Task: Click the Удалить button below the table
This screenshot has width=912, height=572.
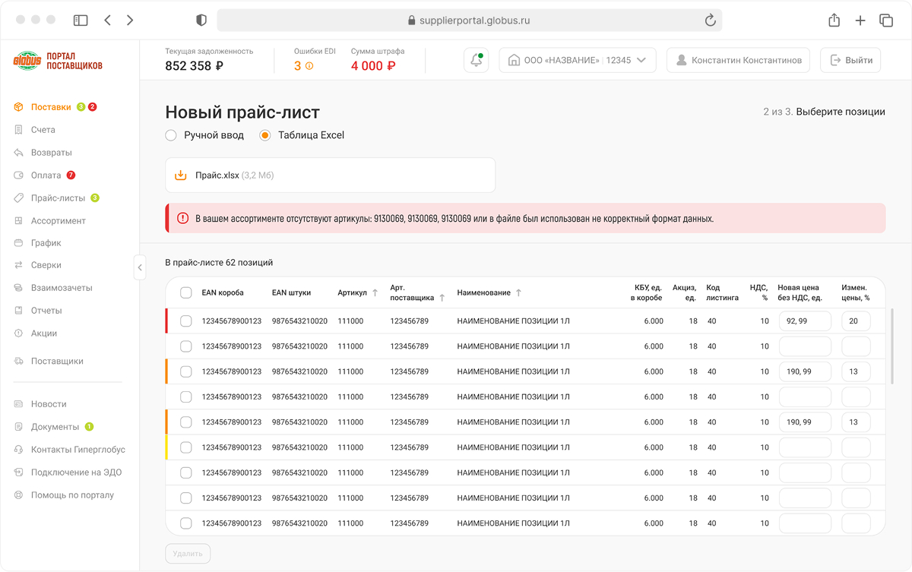Action: (188, 554)
